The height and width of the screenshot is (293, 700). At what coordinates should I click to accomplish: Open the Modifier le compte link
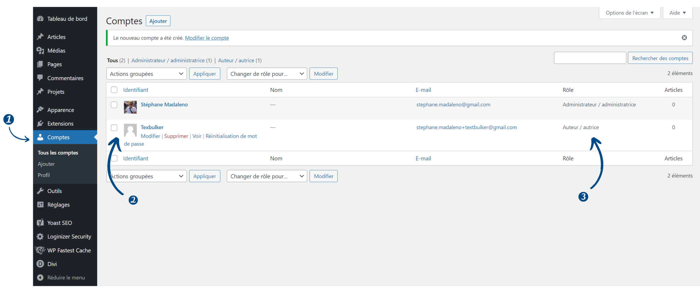click(x=207, y=38)
